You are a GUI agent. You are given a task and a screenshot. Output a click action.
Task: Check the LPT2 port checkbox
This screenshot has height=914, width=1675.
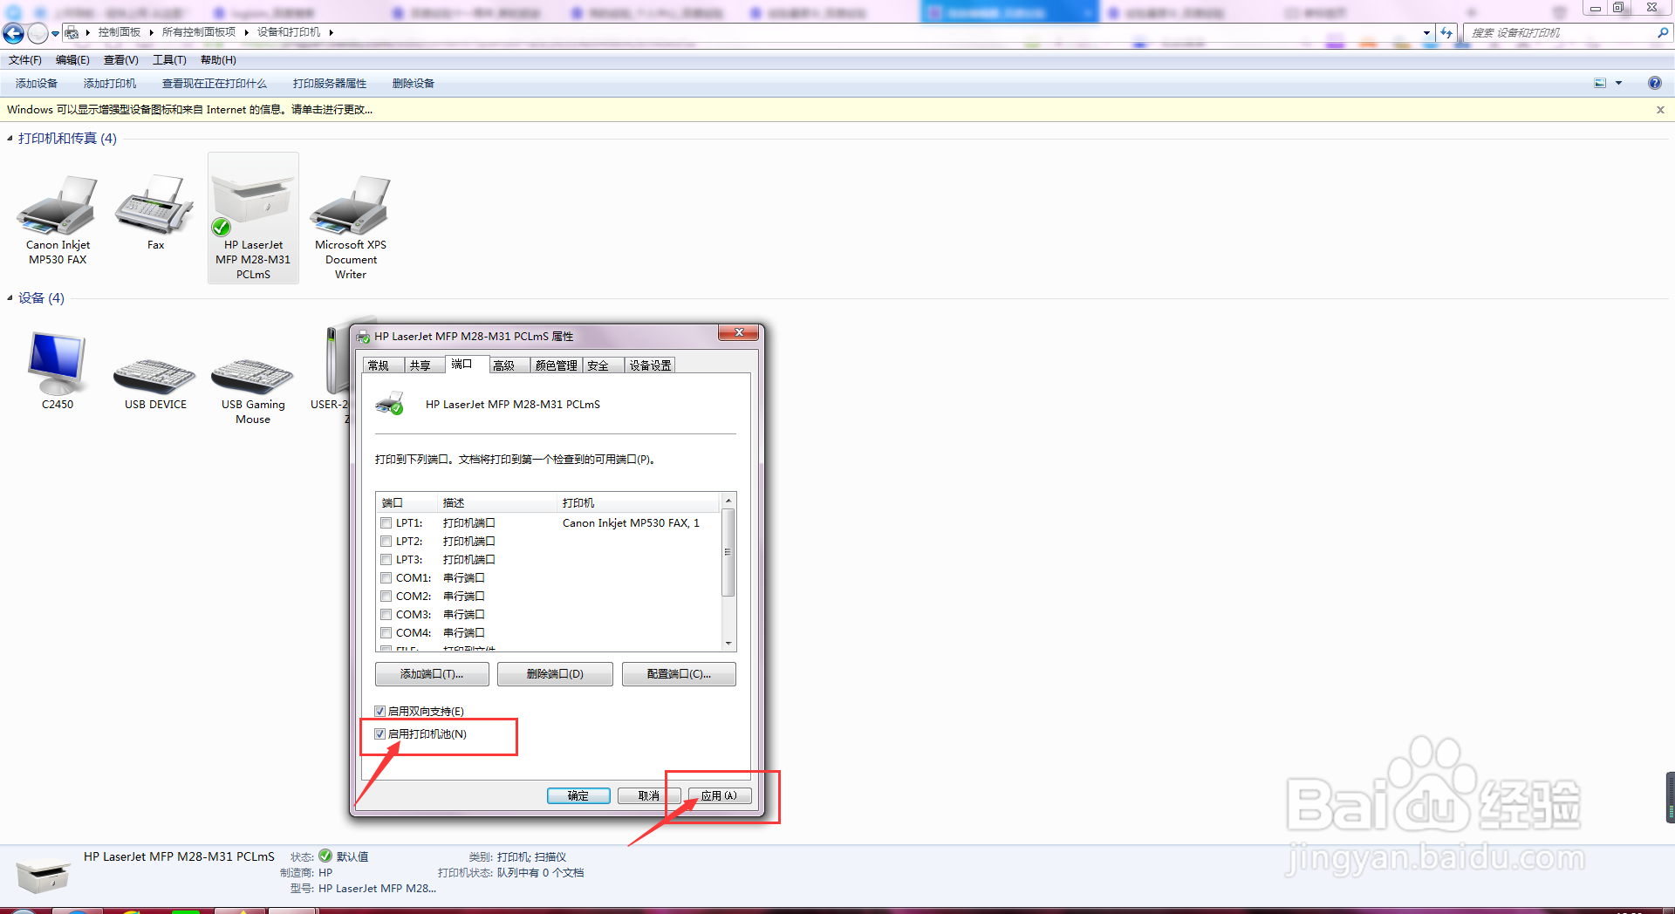(x=386, y=542)
